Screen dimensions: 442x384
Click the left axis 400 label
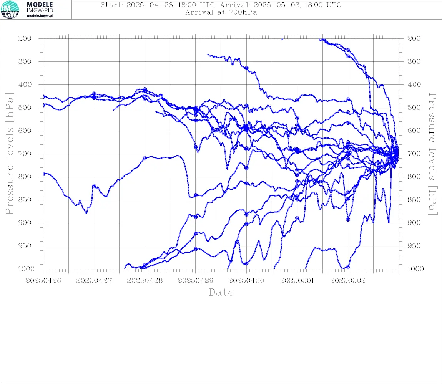click(25, 84)
